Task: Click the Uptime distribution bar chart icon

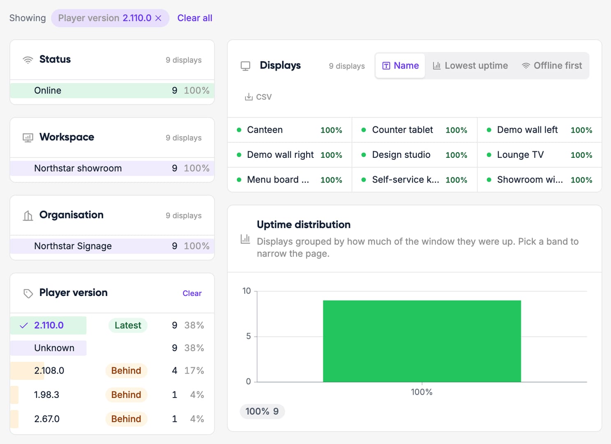Action: pyautogui.click(x=245, y=239)
